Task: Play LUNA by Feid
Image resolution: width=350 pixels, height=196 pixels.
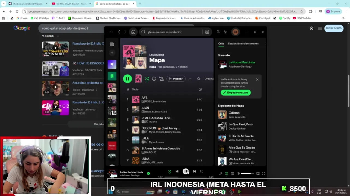Action: tap(167, 160)
